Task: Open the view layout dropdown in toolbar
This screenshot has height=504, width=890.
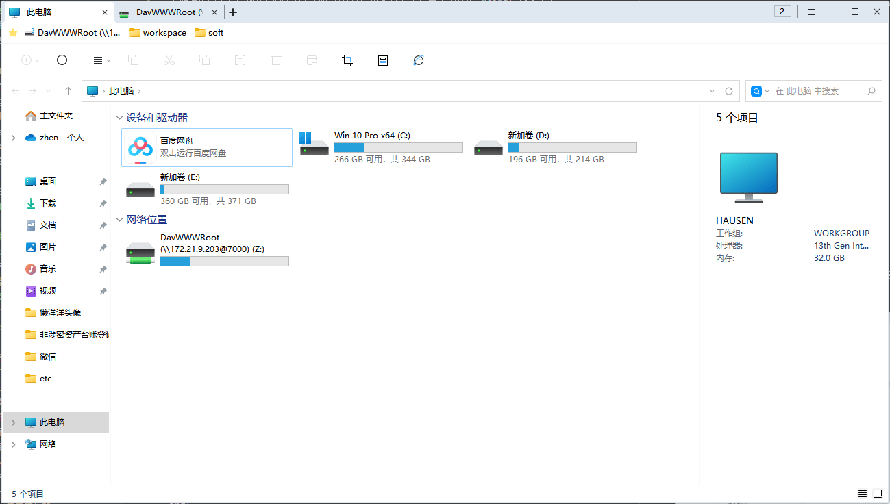Action: pos(101,60)
